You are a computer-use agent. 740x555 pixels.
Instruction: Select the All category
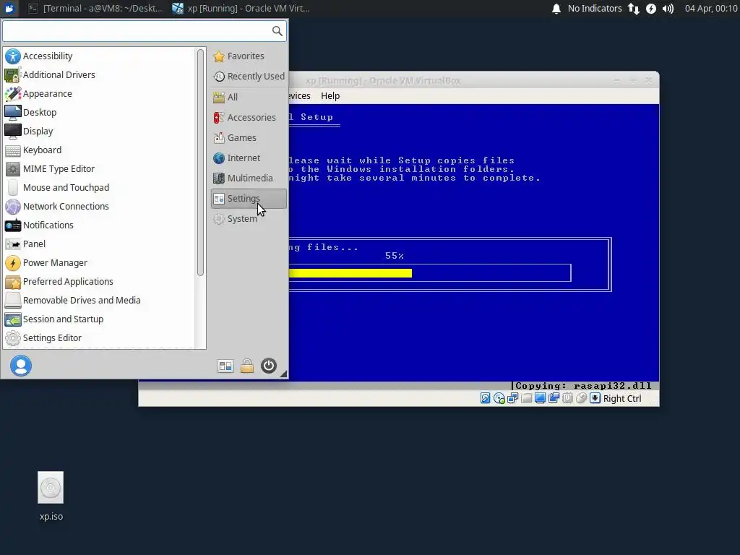click(249, 98)
